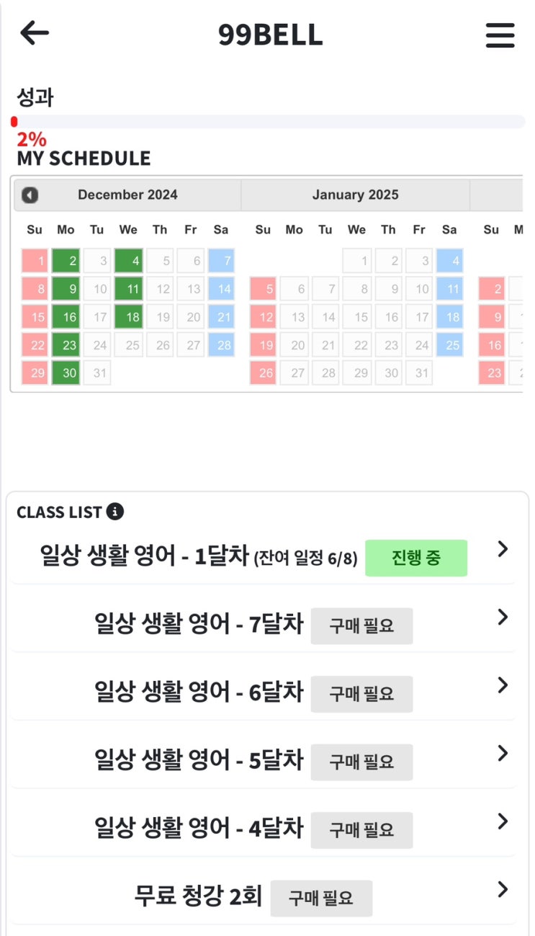Click the 성과 progress bar

coord(268,122)
